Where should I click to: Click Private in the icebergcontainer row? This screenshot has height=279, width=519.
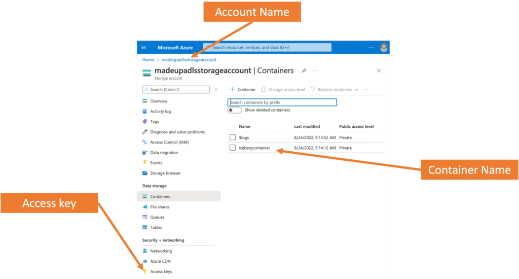pyautogui.click(x=345, y=148)
